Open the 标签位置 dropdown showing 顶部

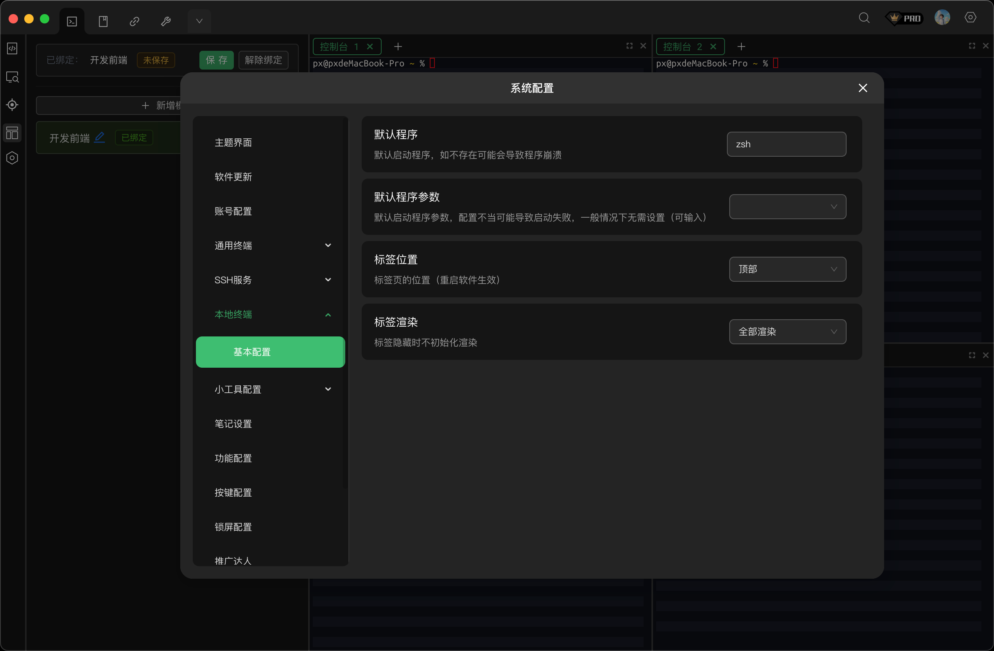click(787, 269)
